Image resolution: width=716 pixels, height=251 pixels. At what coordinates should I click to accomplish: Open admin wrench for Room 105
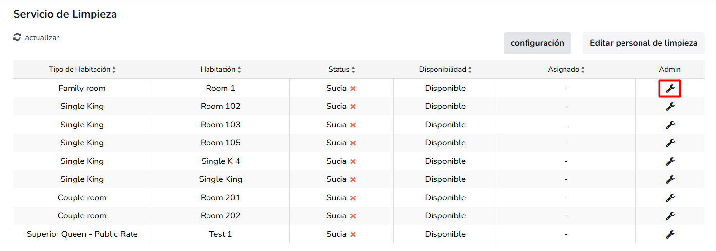[x=670, y=143]
